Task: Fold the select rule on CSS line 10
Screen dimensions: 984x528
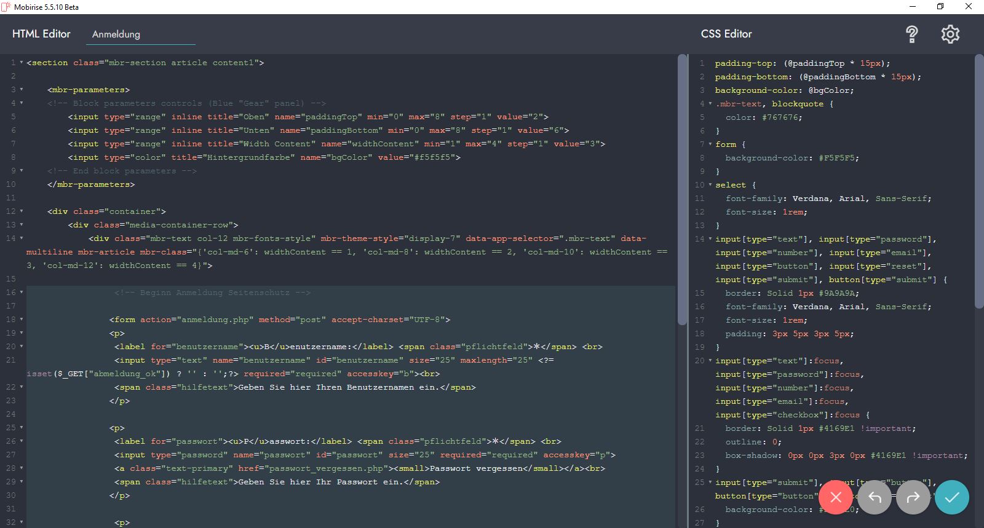Action: [x=710, y=185]
